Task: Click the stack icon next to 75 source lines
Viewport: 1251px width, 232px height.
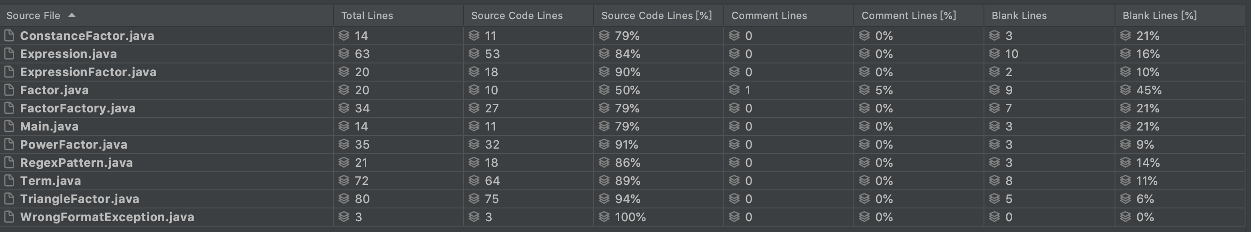Action: pos(474,198)
